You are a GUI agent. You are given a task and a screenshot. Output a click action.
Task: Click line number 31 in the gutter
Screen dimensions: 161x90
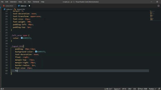[6, 46]
